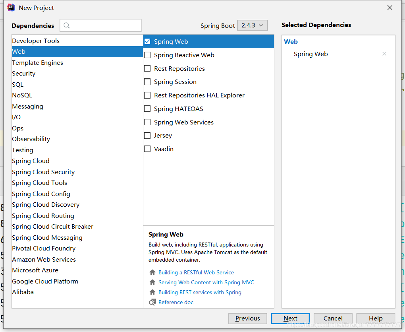Select Developer Tools category

tap(77, 41)
